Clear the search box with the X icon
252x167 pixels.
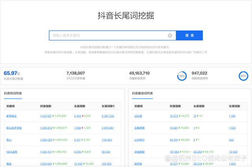coord(170,35)
